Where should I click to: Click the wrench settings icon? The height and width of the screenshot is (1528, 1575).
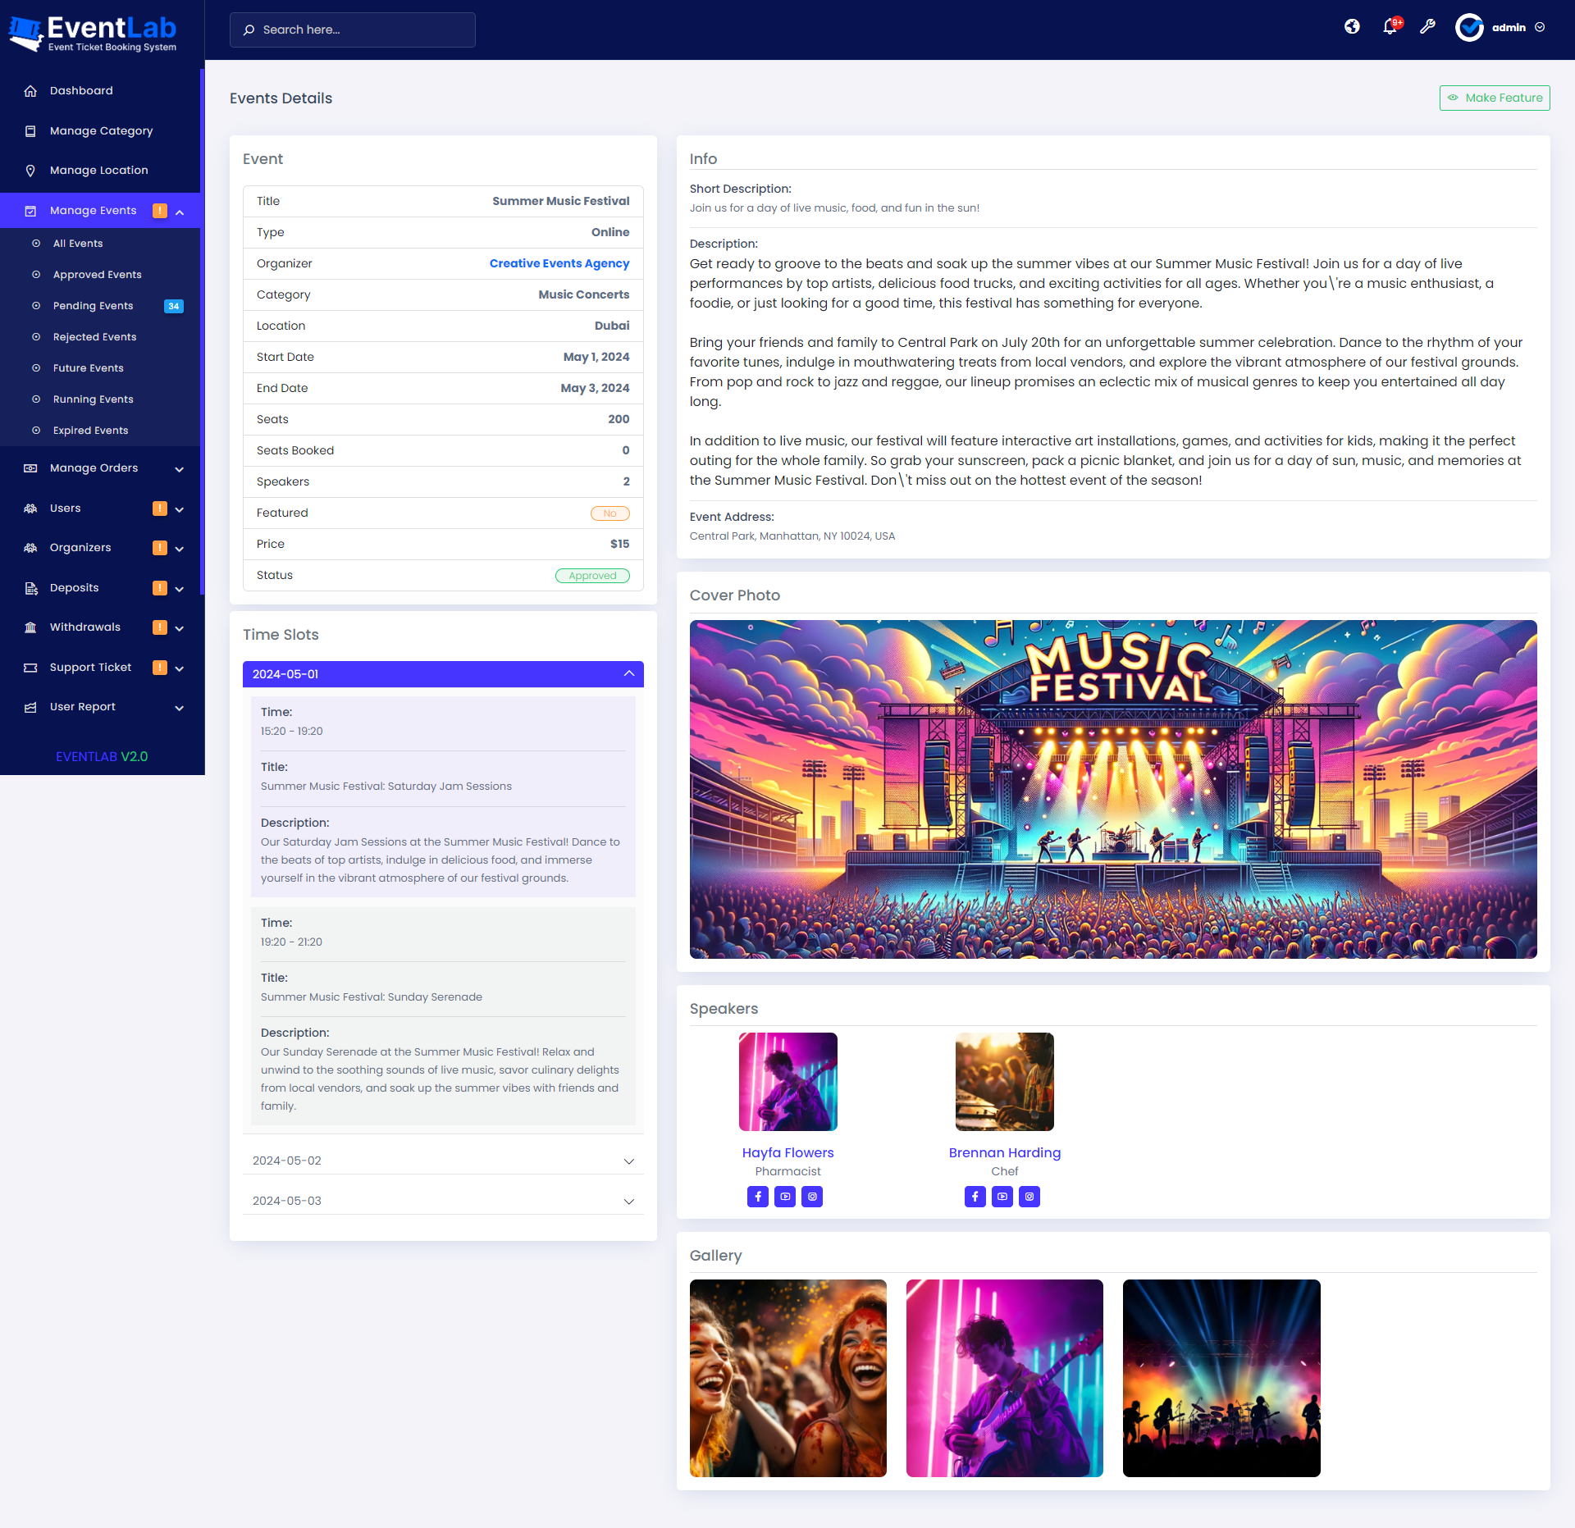click(1427, 27)
